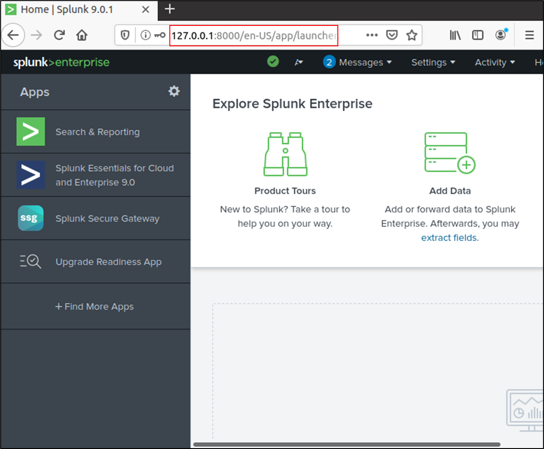Click the Product Tours heading
The height and width of the screenshot is (449, 544).
pos(285,191)
